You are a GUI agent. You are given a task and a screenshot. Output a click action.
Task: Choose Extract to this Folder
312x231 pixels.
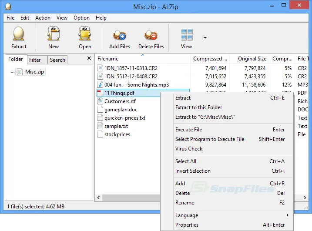pos(227,107)
